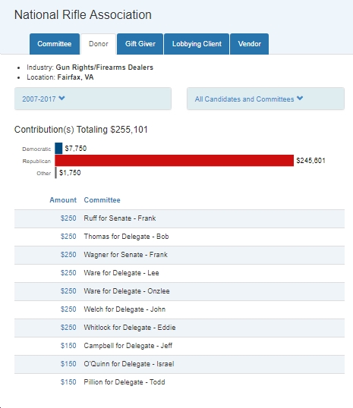The image size is (353, 408).
Task: Click $150 amount for O'Quinn for Delegate
Action: click(68, 364)
